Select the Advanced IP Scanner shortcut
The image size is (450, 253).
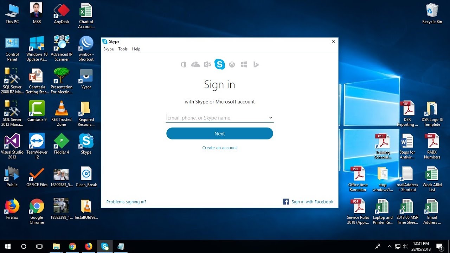(62, 48)
